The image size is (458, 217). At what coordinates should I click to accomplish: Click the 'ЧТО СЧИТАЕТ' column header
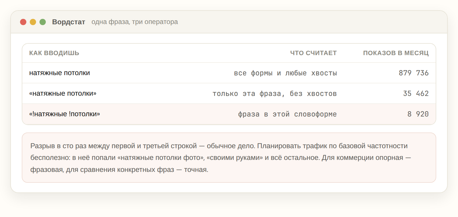pos(313,53)
